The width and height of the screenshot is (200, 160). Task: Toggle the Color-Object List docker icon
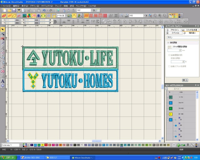176,16
